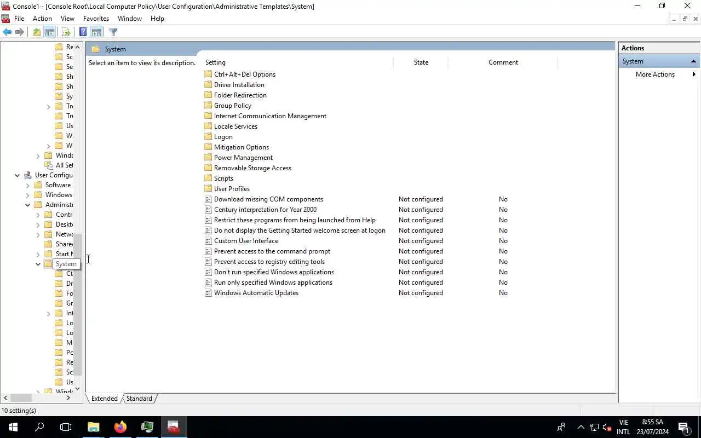
Task: Click the People icon on the taskbar
Action: pyautogui.click(x=561, y=427)
